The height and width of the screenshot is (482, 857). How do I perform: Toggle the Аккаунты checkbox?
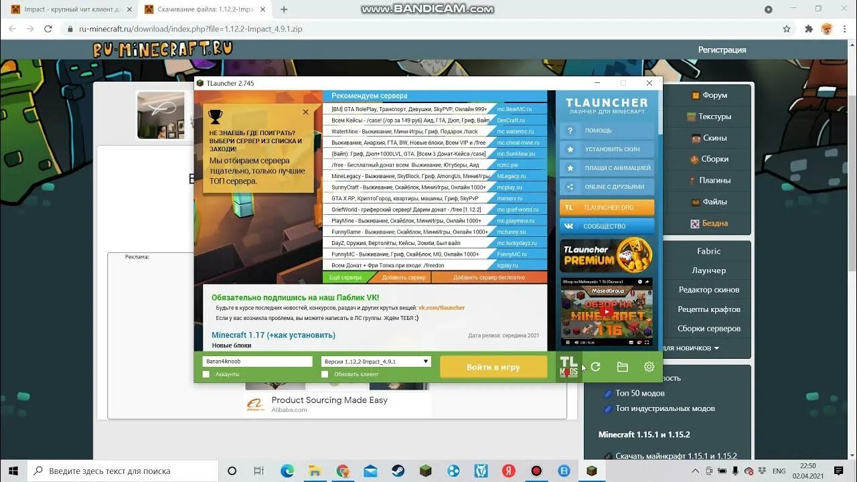tap(206, 374)
